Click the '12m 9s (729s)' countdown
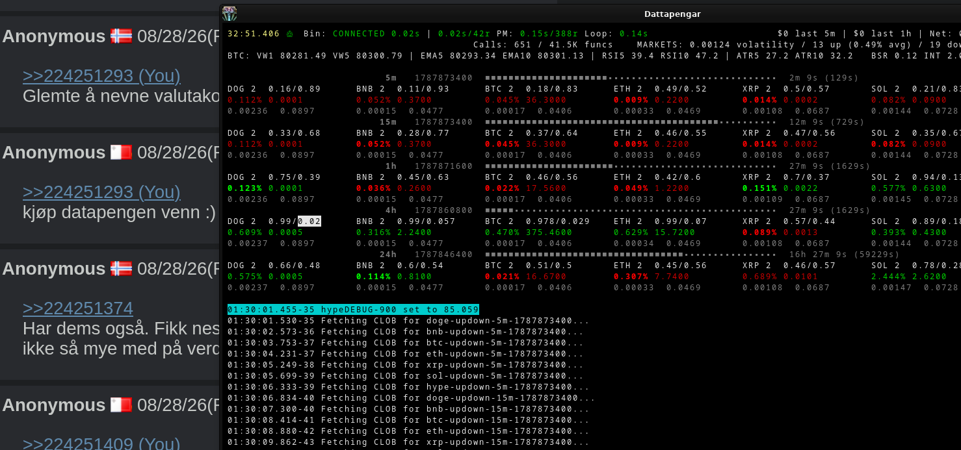 pos(827,122)
